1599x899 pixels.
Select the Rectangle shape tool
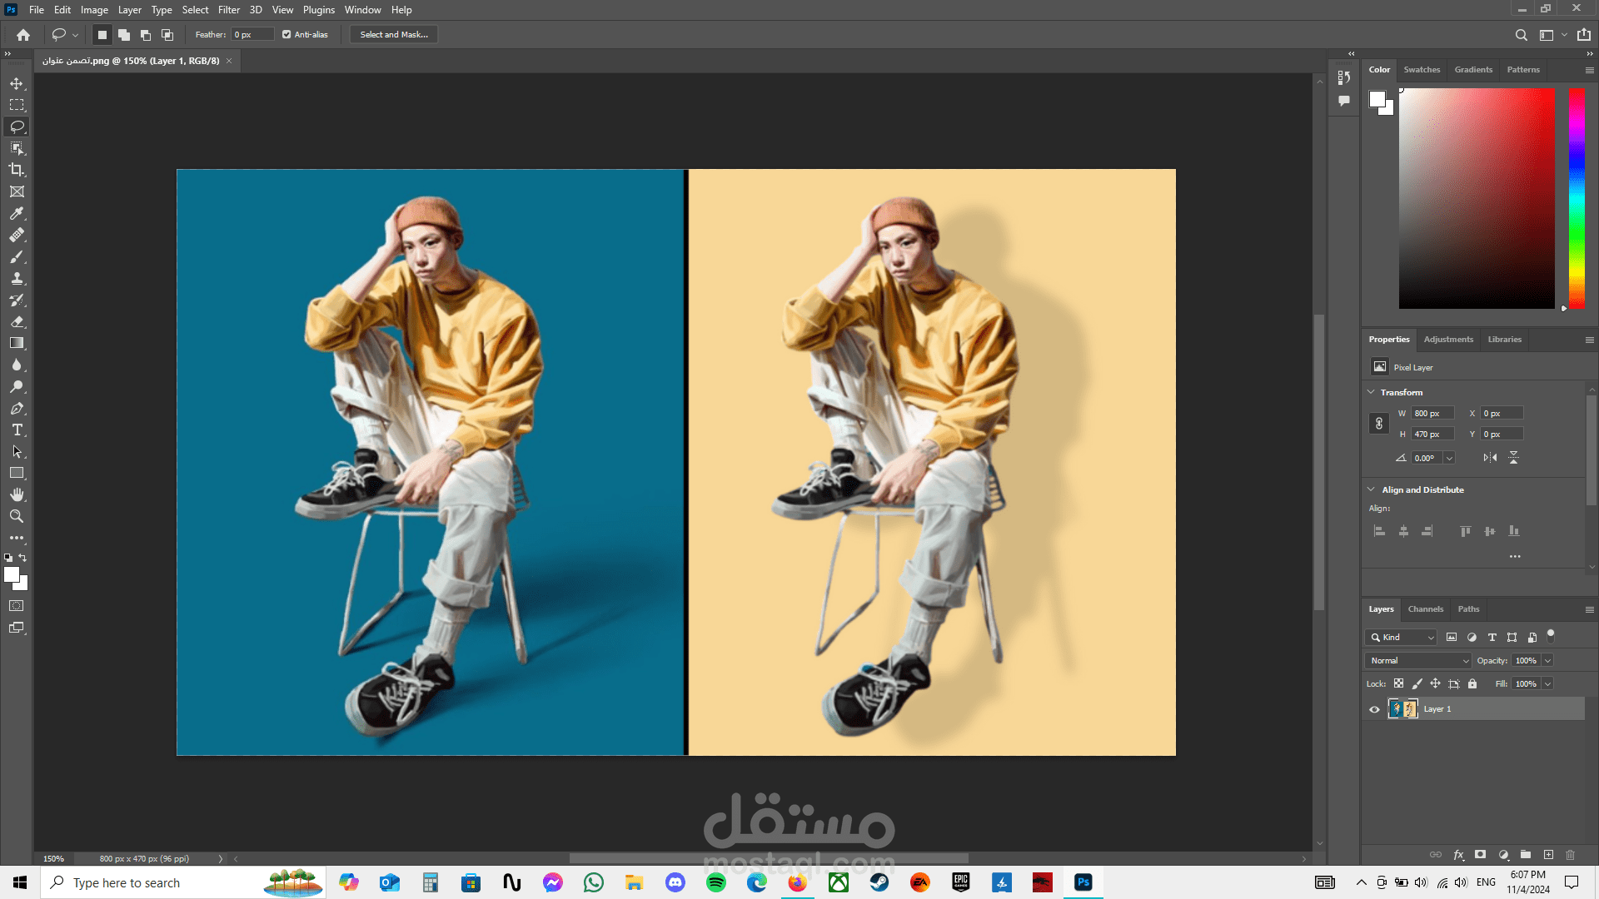(17, 474)
